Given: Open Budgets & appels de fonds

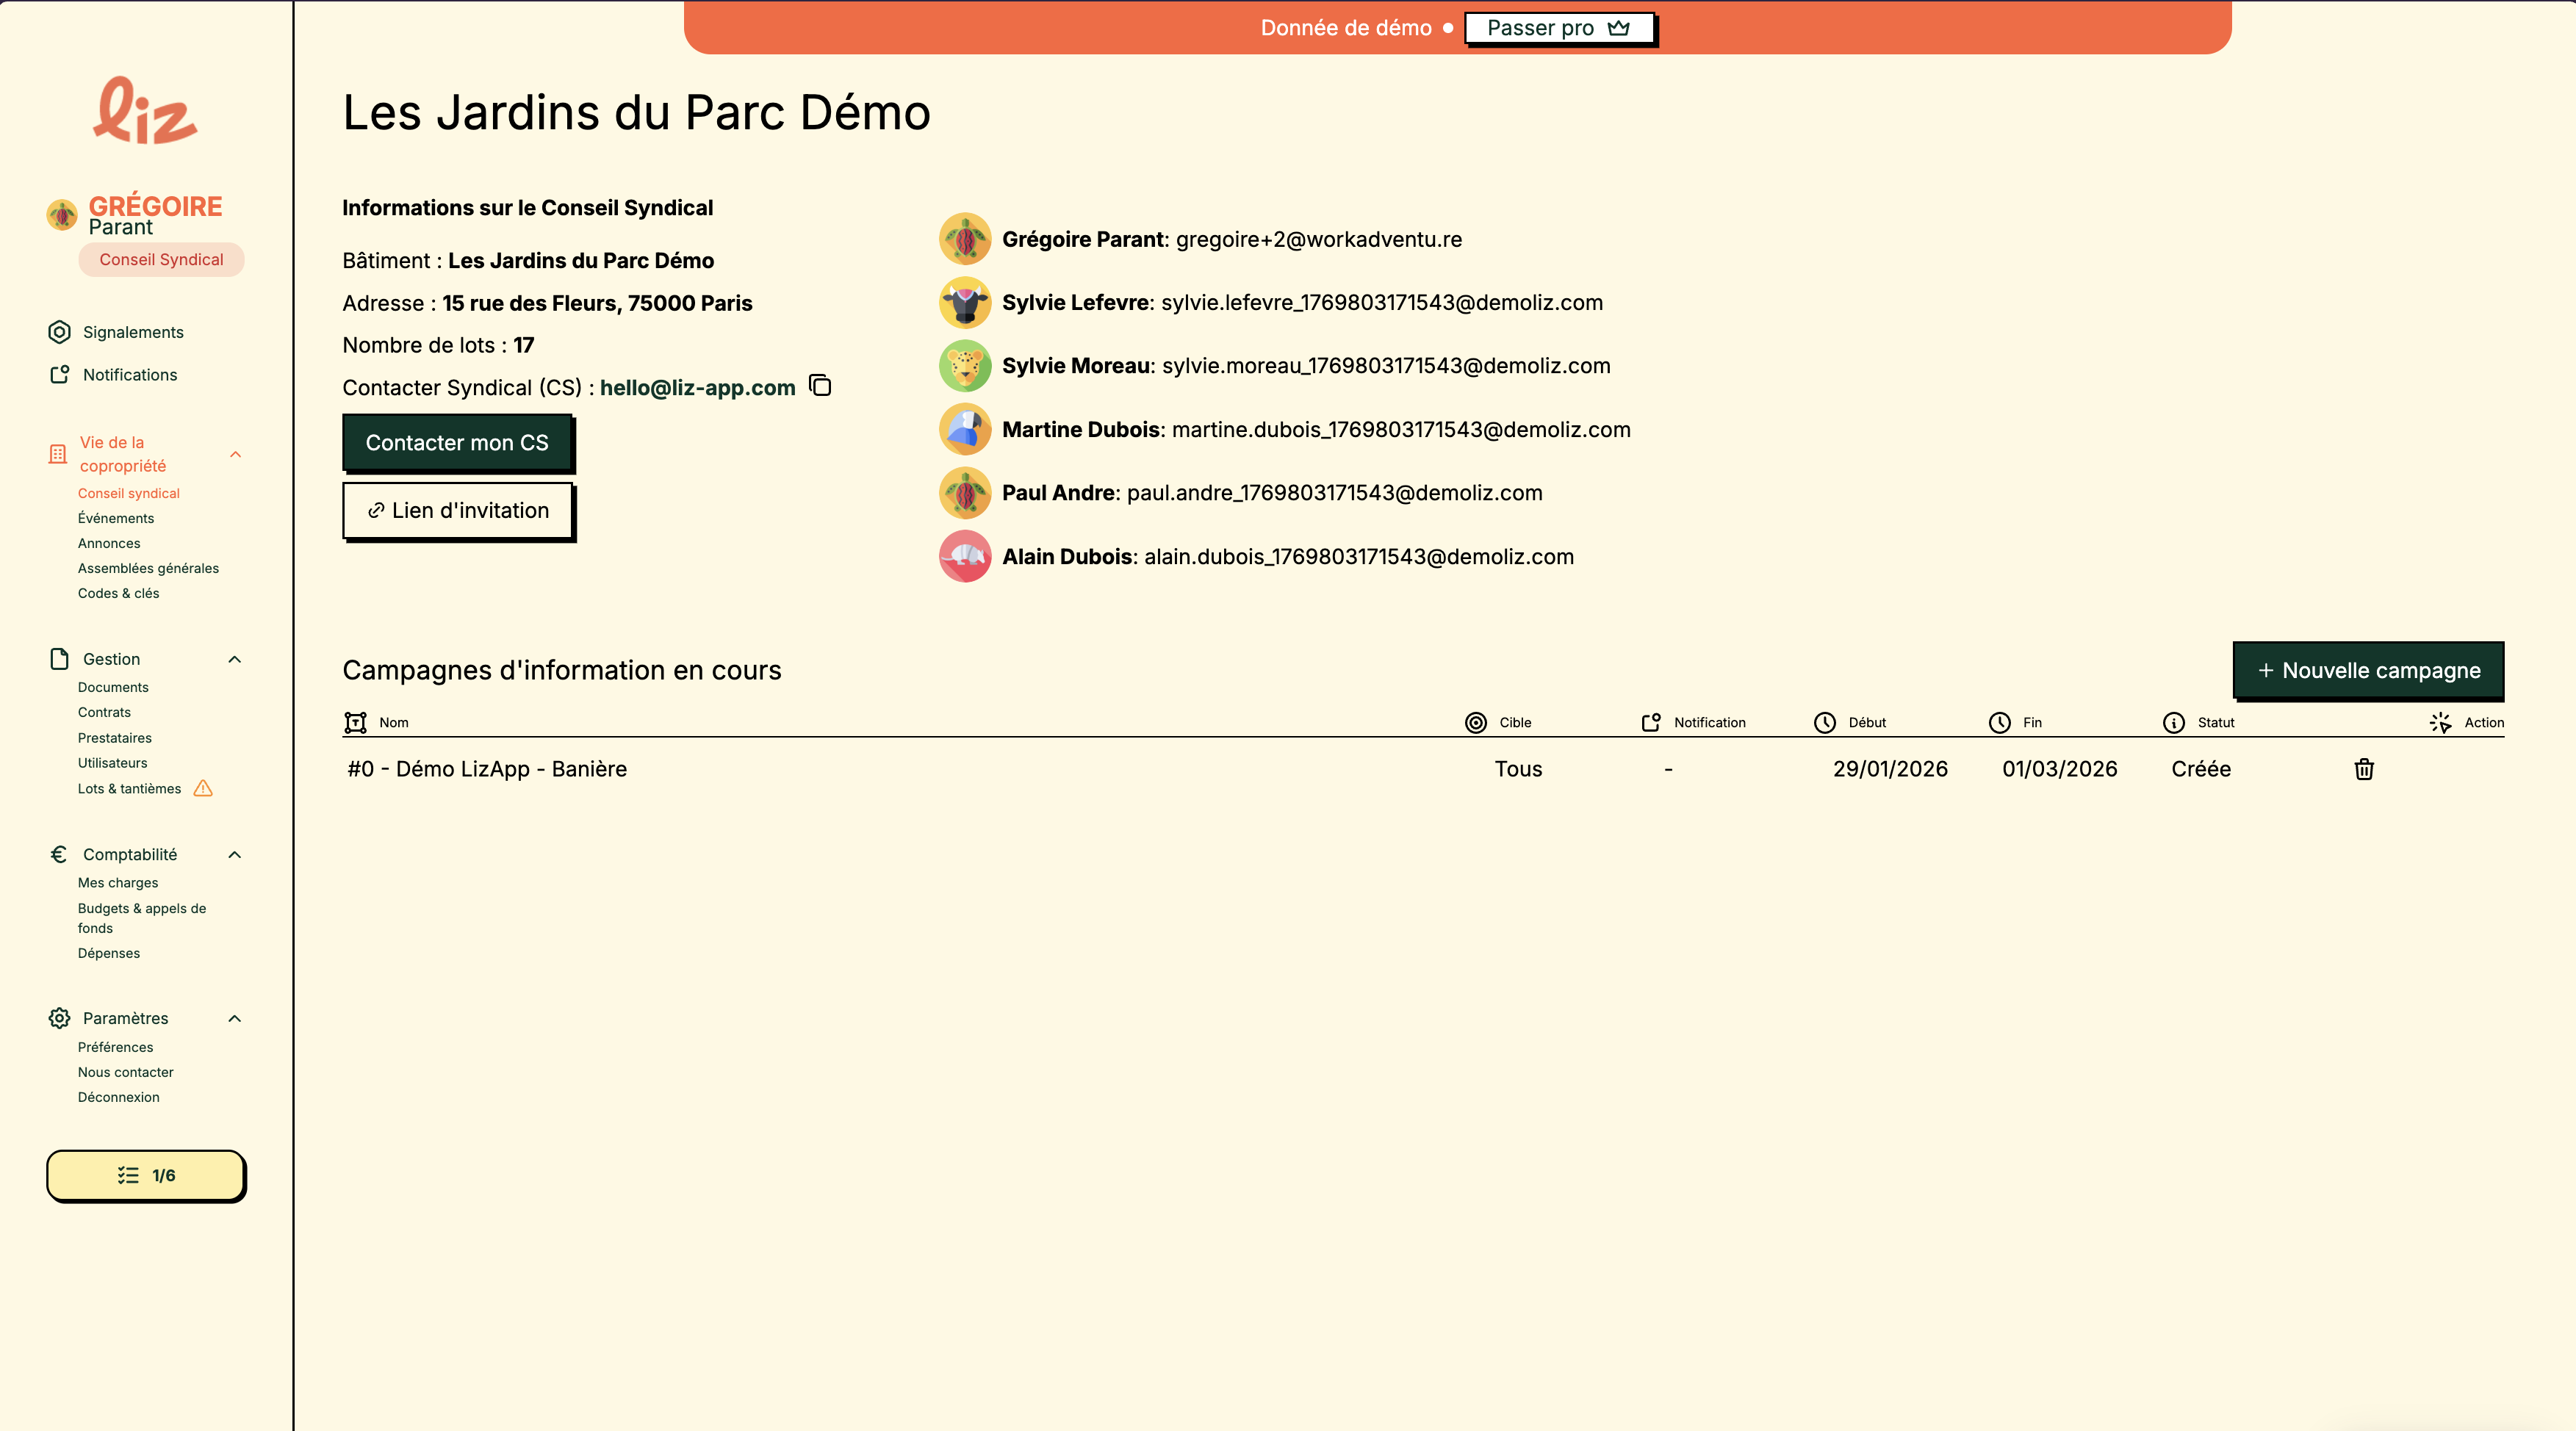Looking at the screenshot, I should coord(142,918).
